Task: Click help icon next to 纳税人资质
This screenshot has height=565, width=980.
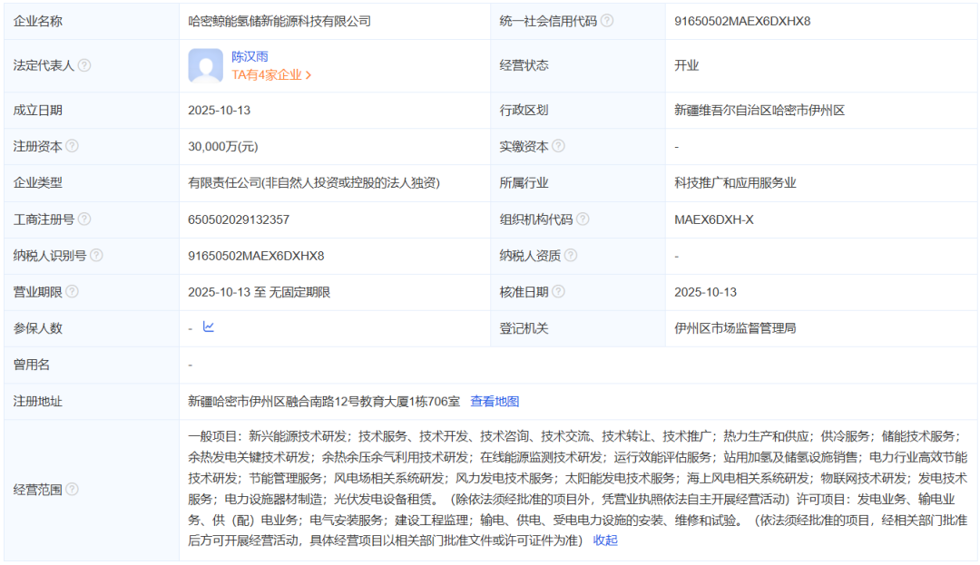Action: point(571,256)
